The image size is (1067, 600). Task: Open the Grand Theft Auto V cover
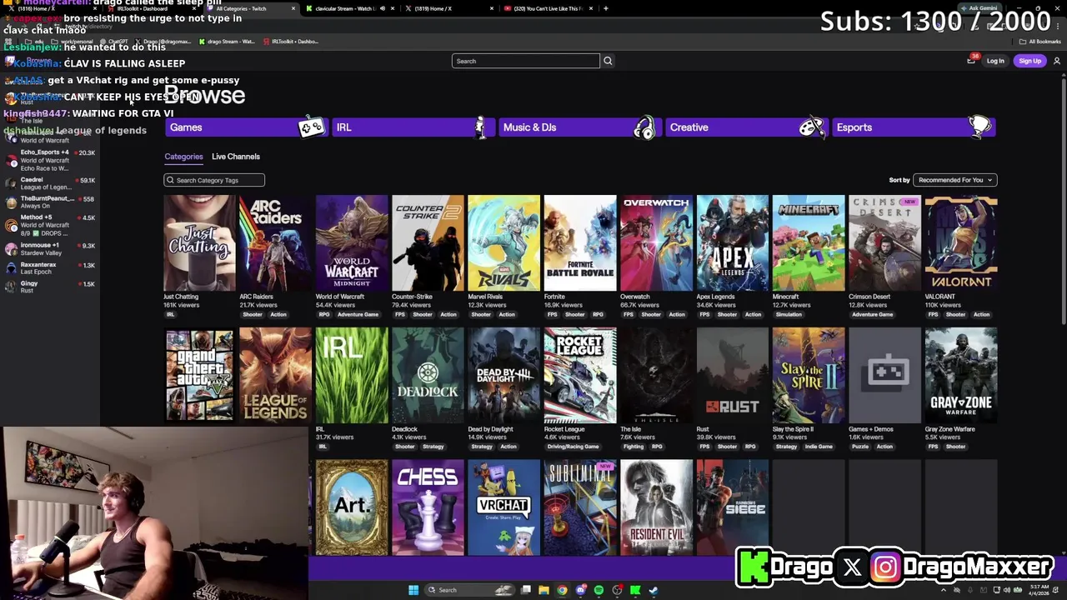[199, 375]
